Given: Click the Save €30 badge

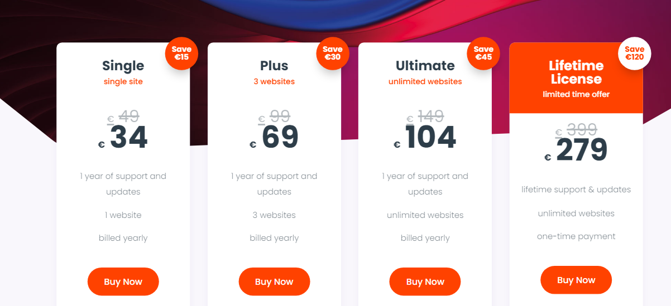Looking at the screenshot, I should (x=333, y=53).
